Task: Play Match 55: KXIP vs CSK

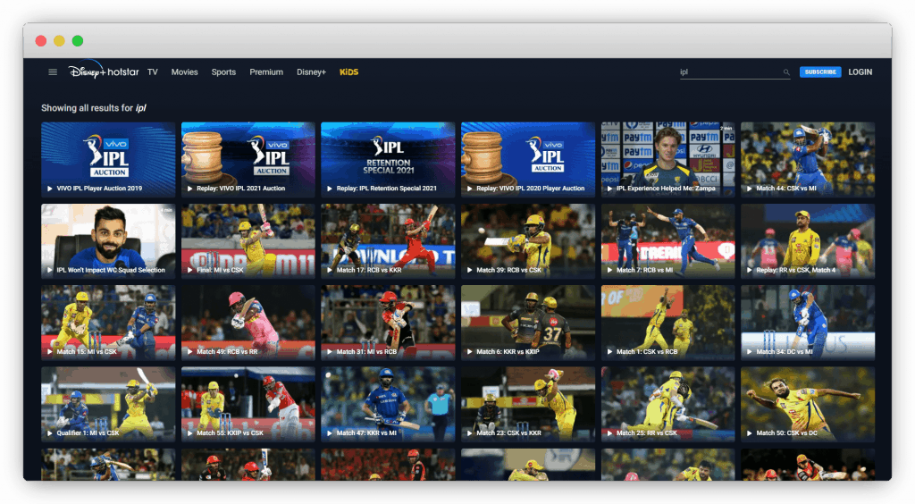Action: point(248,404)
